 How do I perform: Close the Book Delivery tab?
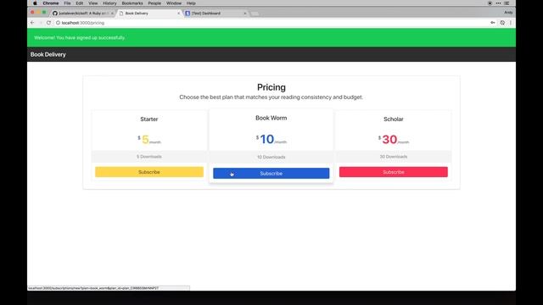tap(179, 14)
